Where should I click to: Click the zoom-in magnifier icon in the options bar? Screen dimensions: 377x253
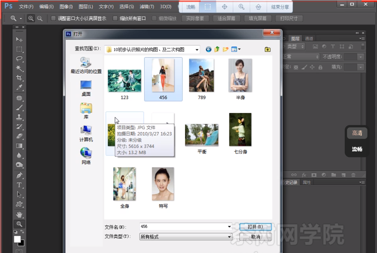coord(30,18)
